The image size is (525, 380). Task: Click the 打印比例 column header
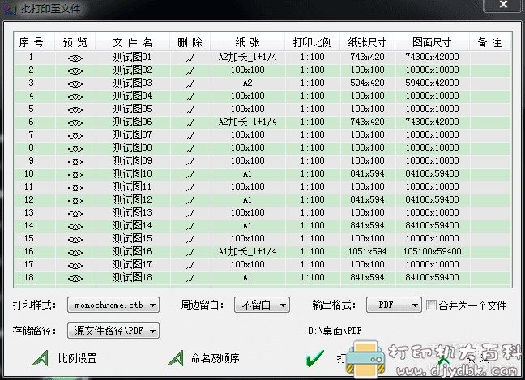click(x=313, y=42)
